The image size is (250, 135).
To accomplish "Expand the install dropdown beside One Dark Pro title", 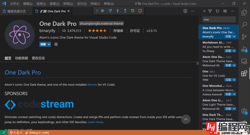I will pyautogui.click(x=49, y=44).
